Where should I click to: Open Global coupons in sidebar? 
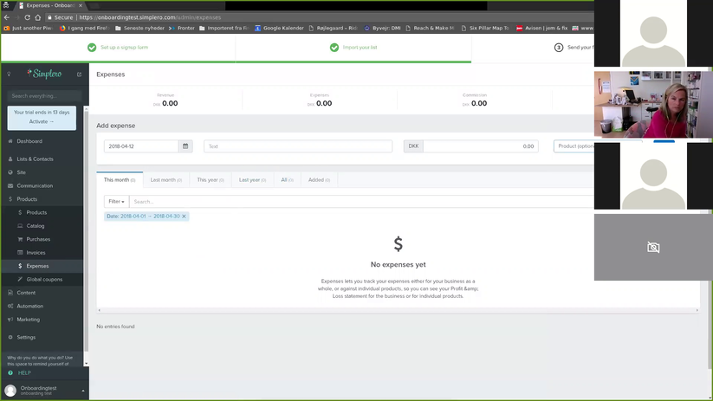[x=44, y=279]
